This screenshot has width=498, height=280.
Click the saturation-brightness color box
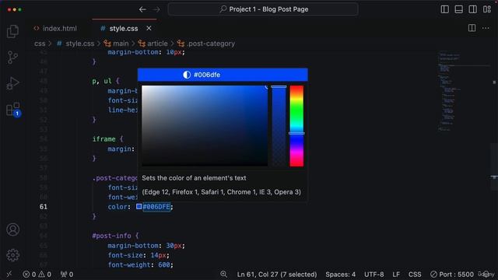205,126
